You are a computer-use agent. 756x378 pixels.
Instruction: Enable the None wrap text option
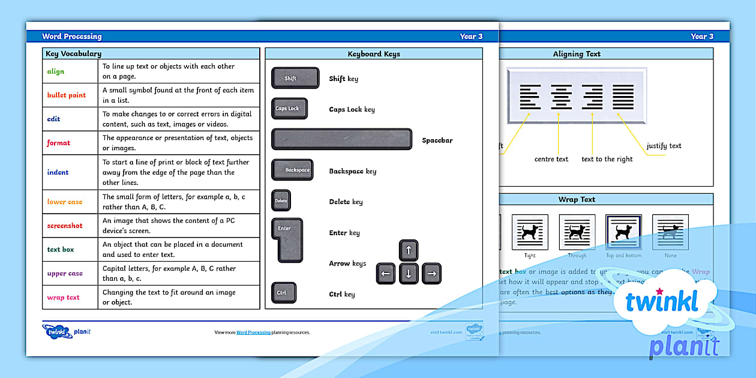coord(670,232)
